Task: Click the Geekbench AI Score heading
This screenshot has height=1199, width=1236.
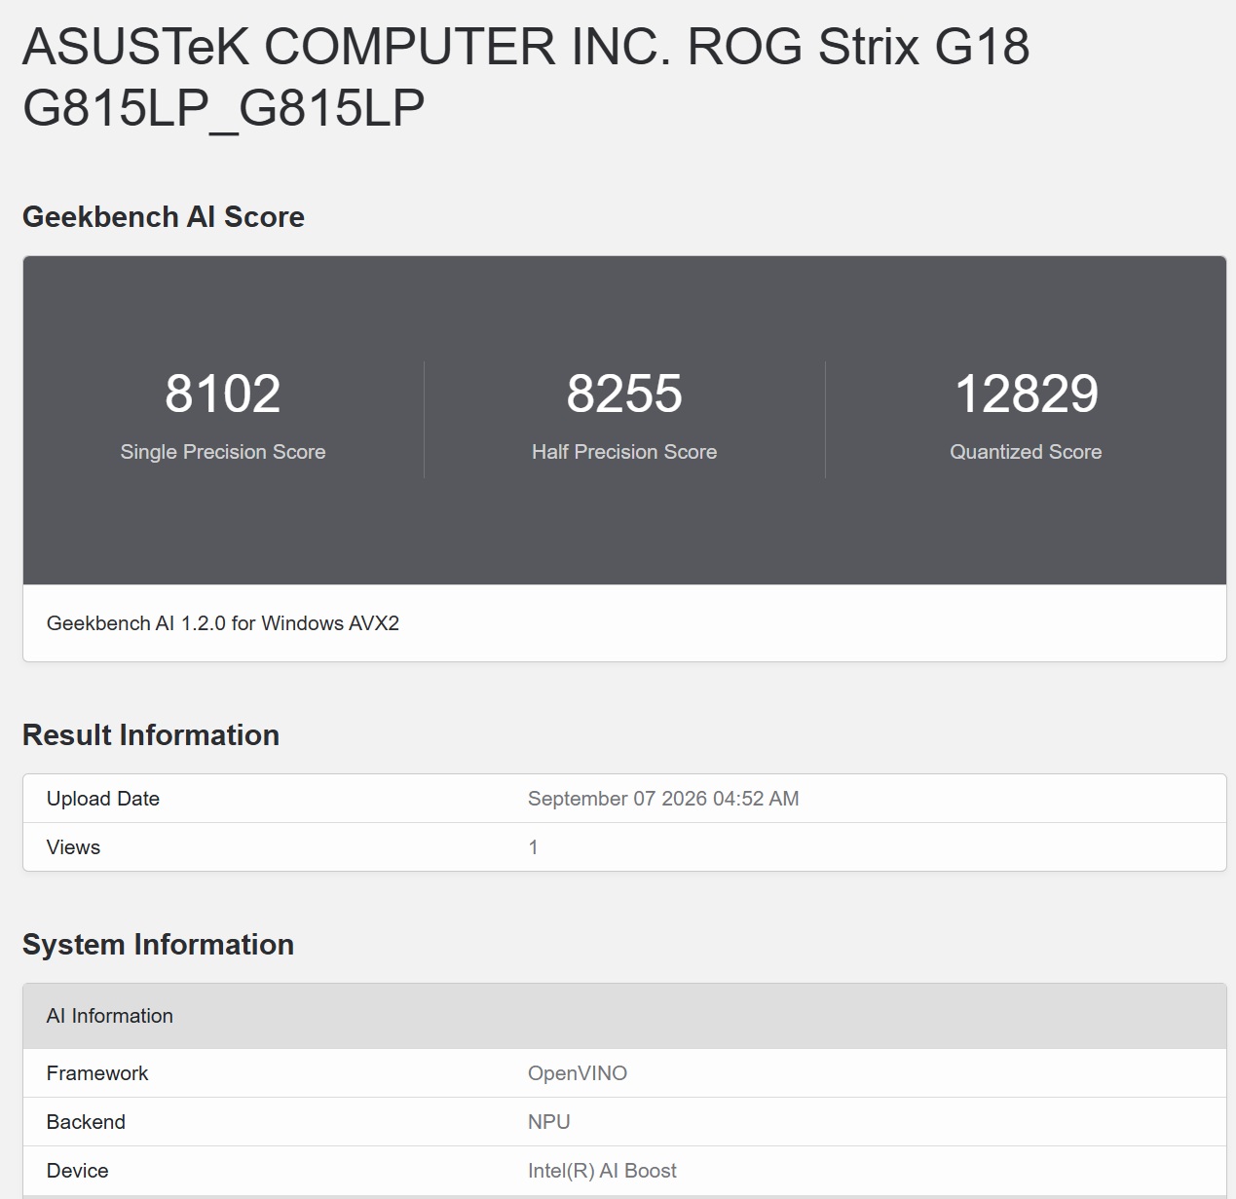Action: tap(164, 216)
